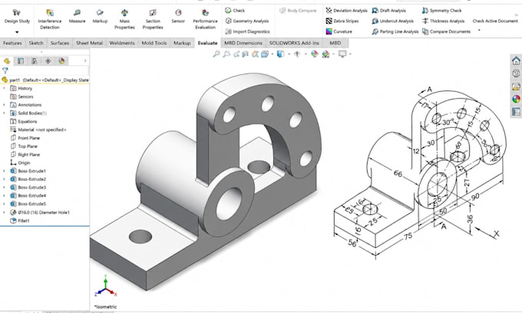Image resolution: width=522 pixels, height=313 pixels.
Task: Open Mass Properties
Action: [124, 19]
